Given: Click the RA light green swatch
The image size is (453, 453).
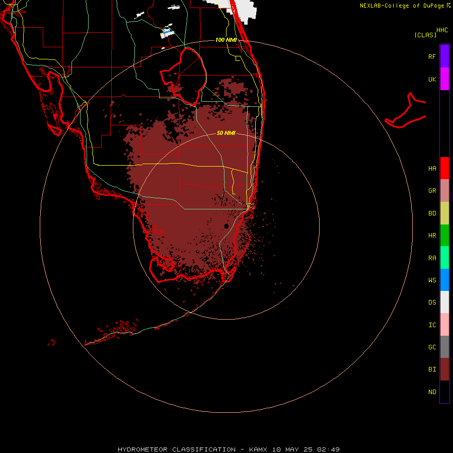Looking at the screenshot, I should click(x=444, y=258).
